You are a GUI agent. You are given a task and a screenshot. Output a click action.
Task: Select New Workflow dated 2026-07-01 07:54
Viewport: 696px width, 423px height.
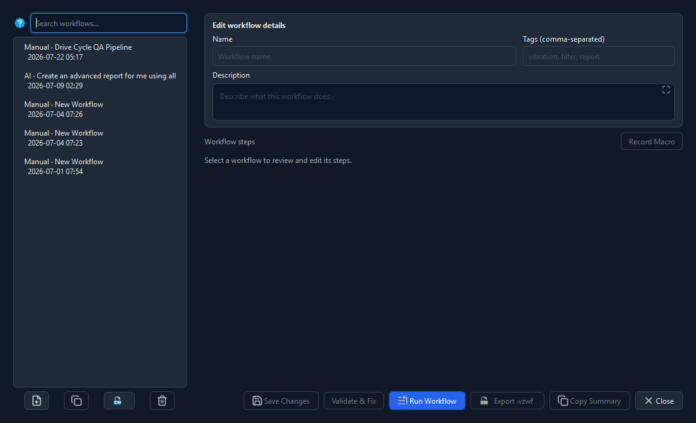(100, 166)
